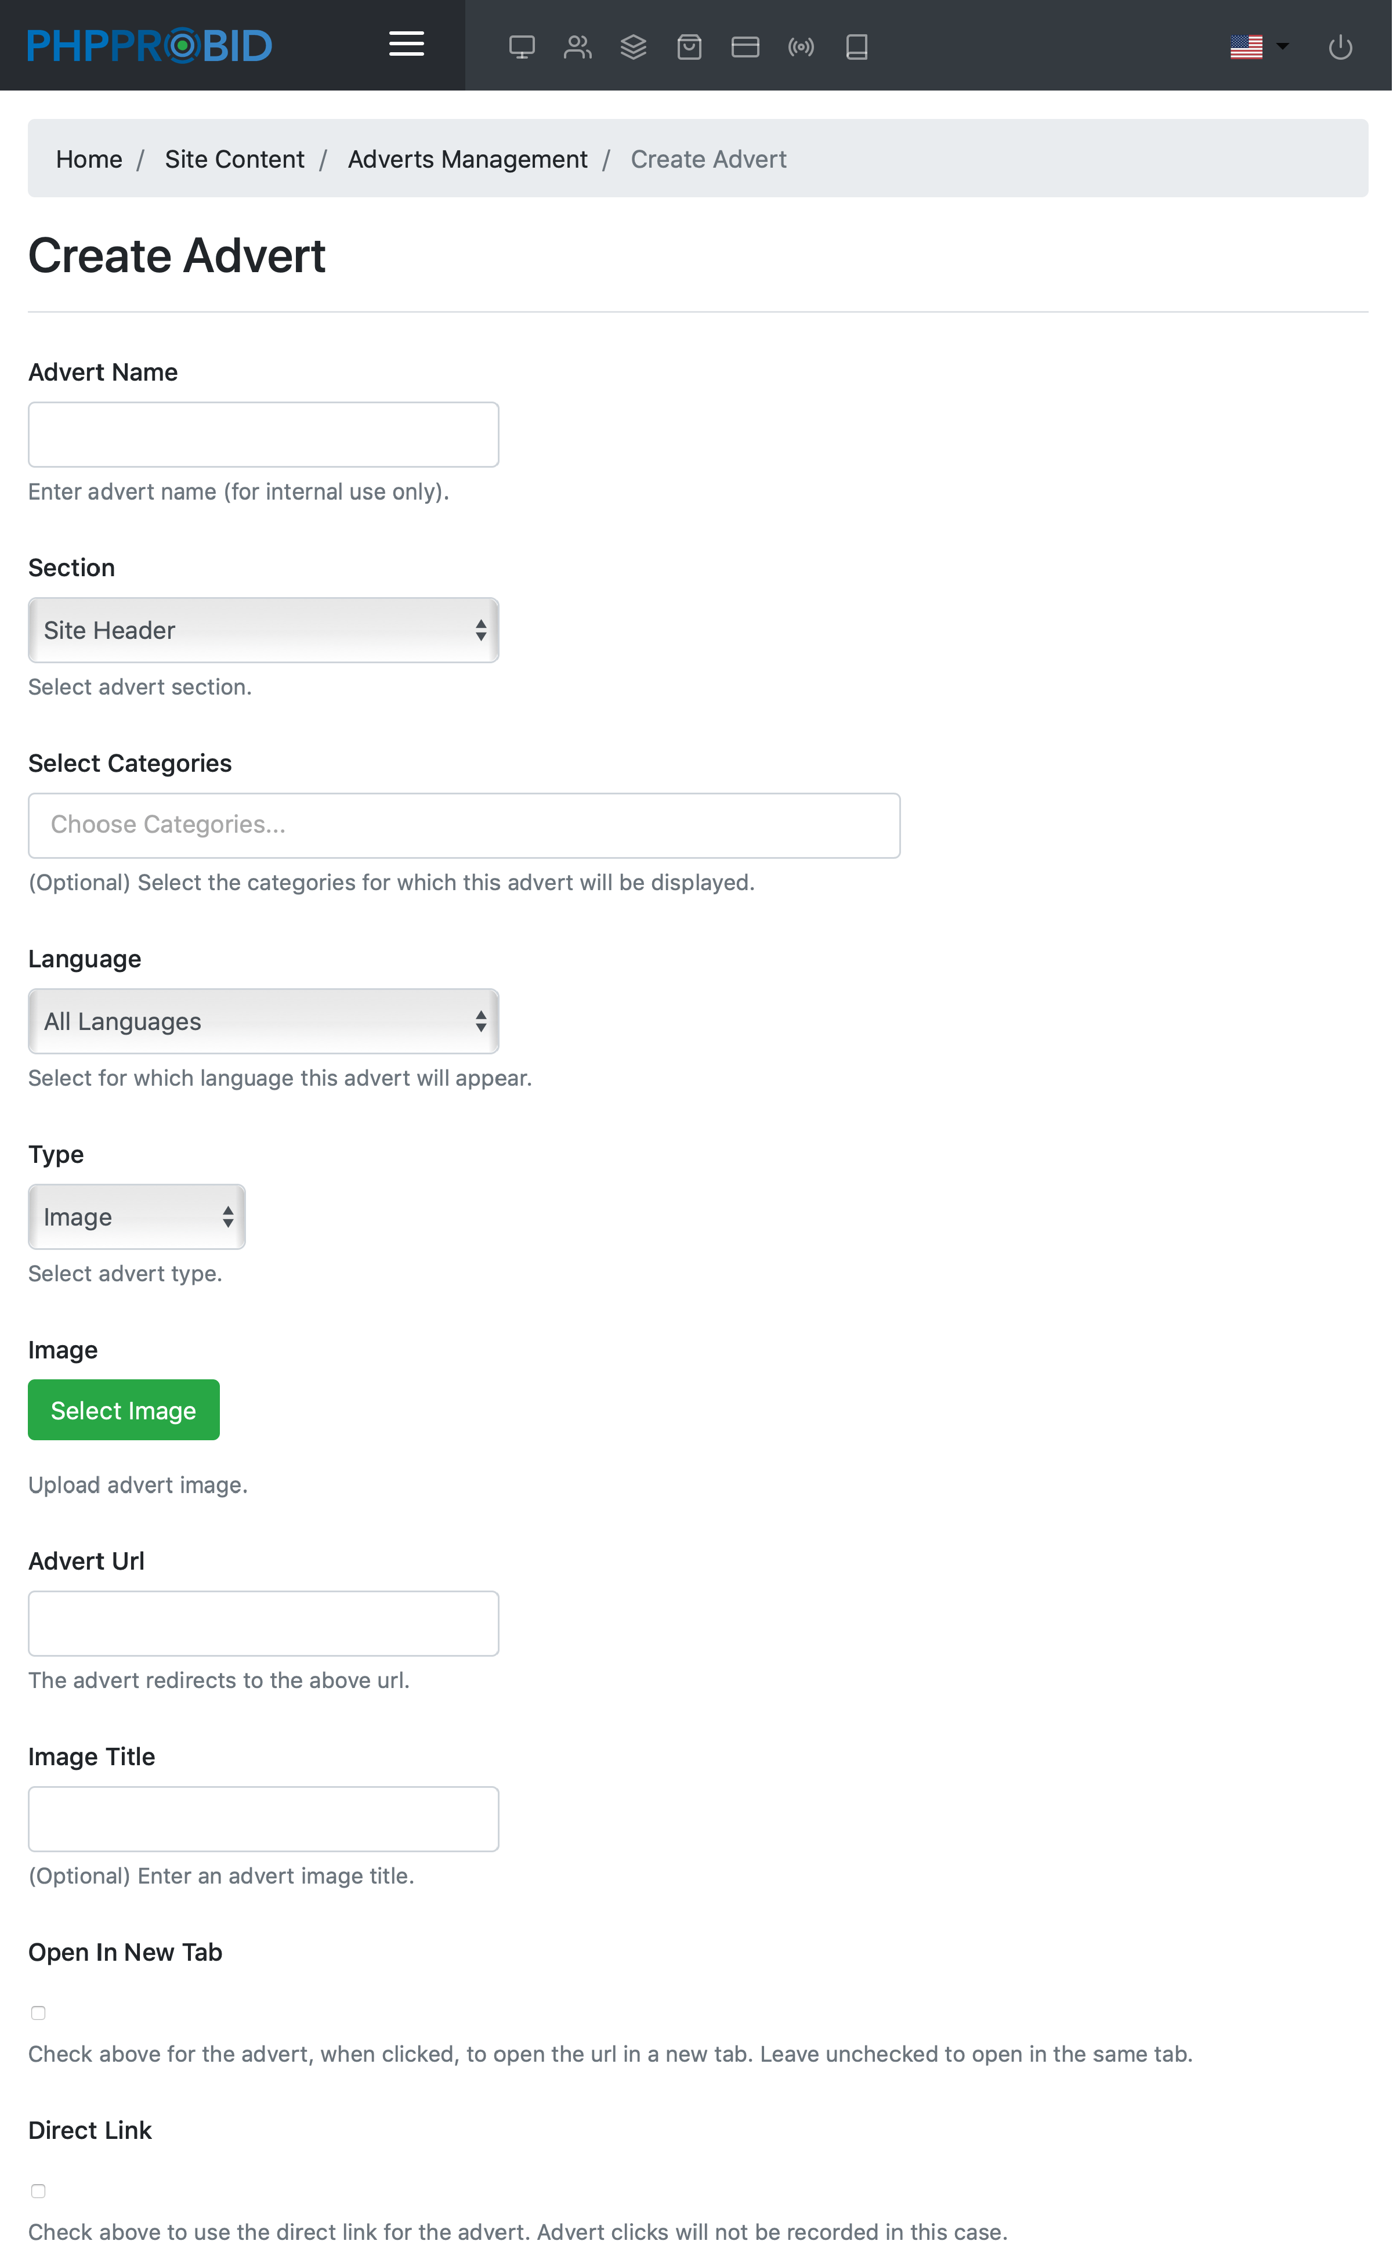1393x2248 pixels.
Task: Expand the All Languages dropdown
Action: coord(263,1021)
